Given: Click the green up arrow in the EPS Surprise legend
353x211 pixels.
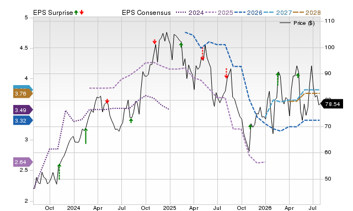Looking at the screenshot, I should point(76,13).
